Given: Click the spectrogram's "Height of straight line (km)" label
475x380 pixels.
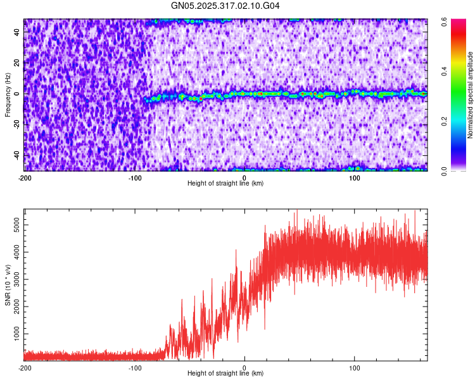Looking at the screenshot, I should coord(225,183).
